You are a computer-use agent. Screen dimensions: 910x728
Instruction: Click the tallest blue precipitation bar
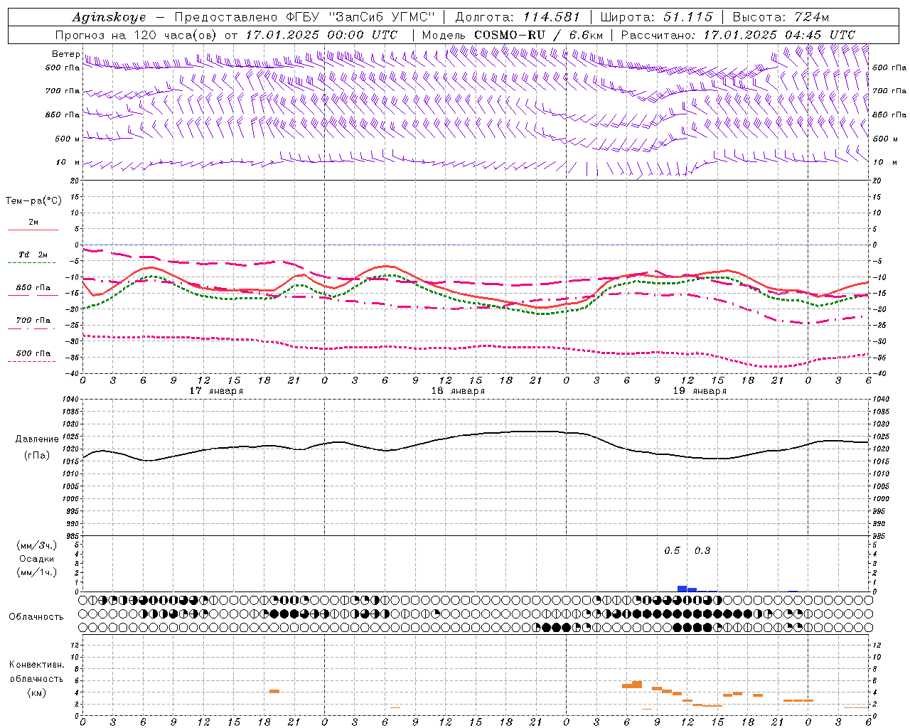tap(682, 589)
